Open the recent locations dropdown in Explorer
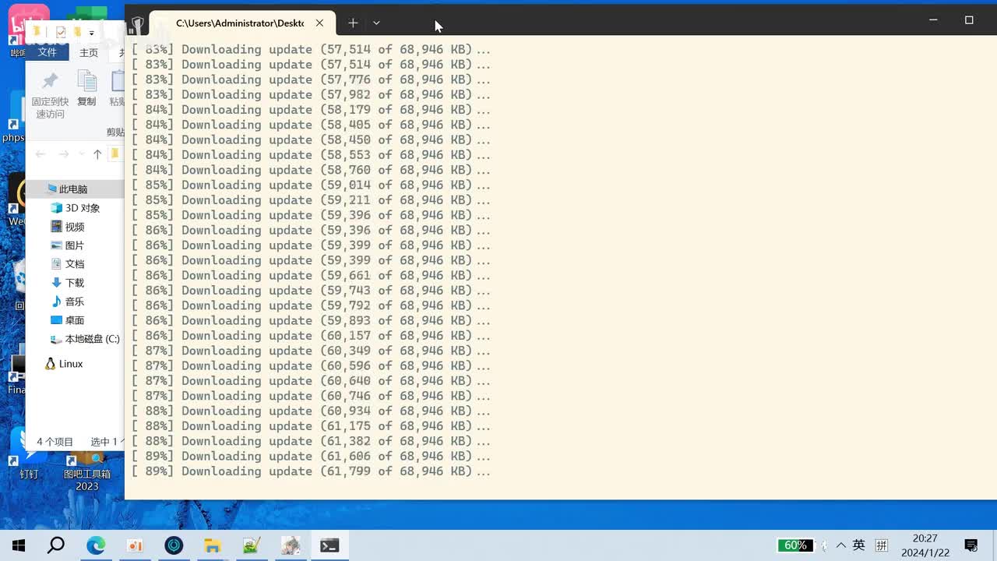The width and height of the screenshot is (997, 561). (81, 154)
